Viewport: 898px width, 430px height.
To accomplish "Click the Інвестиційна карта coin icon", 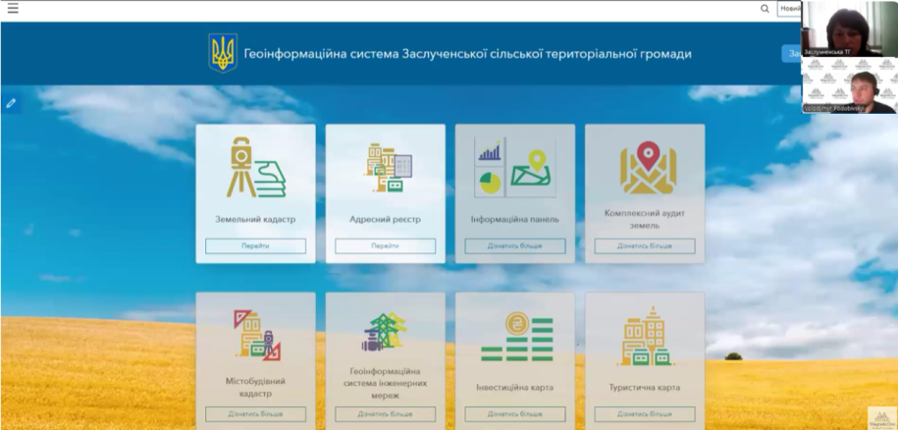I will point(514,337).
